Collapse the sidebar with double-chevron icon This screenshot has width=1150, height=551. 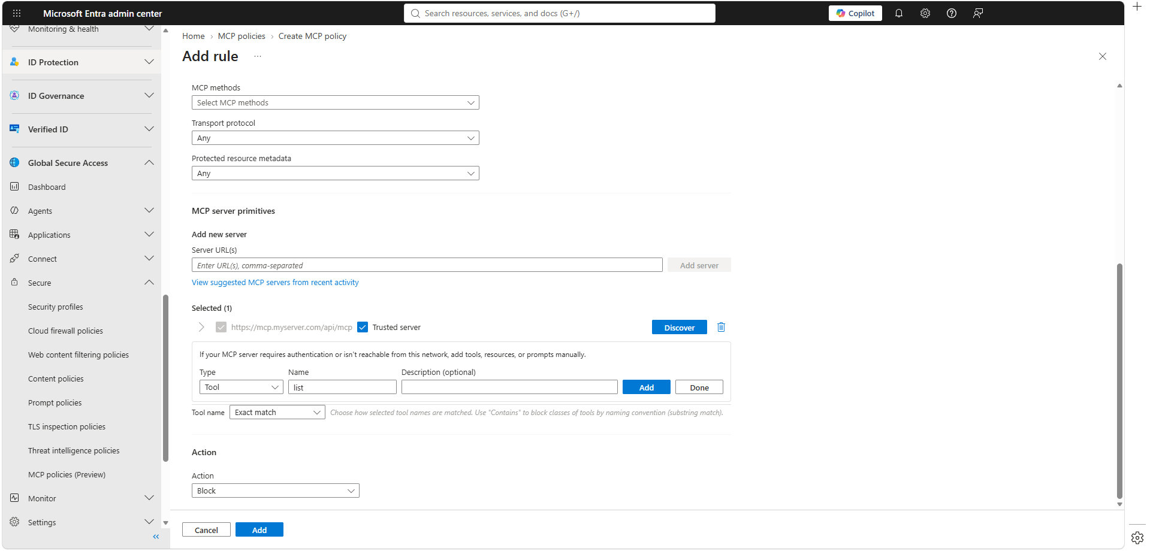tap(156, 537)
